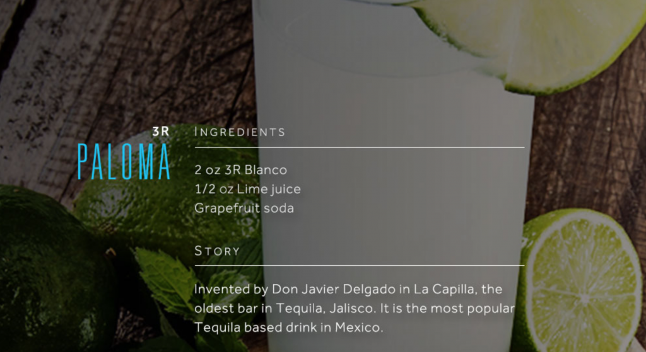Screen dimensions: 646x352
Task: Click the PALOMA cocktail title
Action: [124, 162]
